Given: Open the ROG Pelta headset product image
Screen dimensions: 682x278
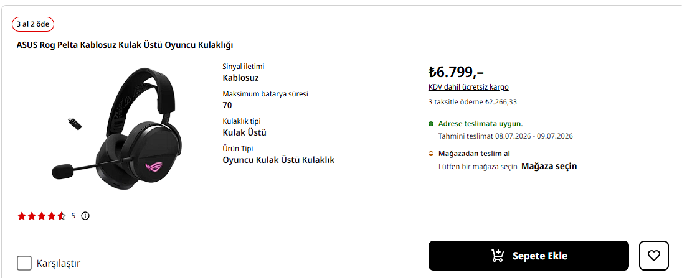Looking at the screenshot, I should coord(118,129).
